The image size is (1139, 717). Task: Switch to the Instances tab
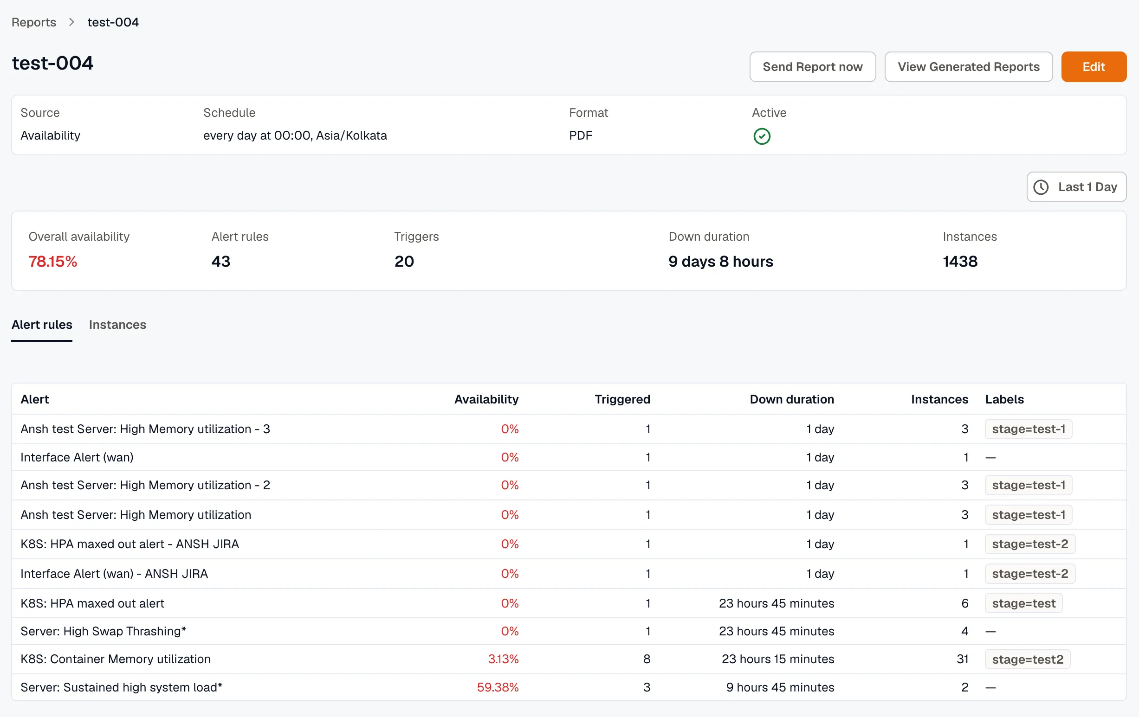pyautogui.click(x=117, y=325)
